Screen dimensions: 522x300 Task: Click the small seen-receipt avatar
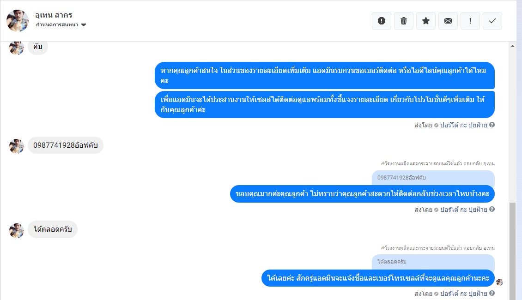[x=499, y=282]
